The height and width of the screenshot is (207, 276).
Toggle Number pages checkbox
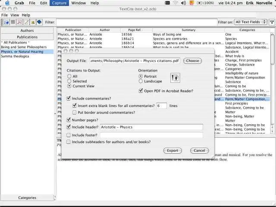(x=69, y=120)
